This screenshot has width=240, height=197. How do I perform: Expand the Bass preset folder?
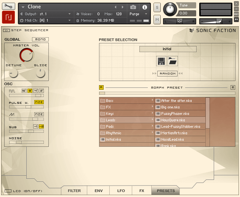tap(152, 100)
